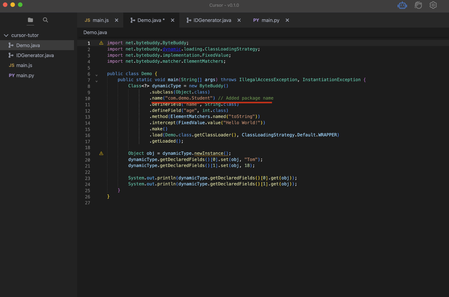Viewport: 449px width, 297px height.
Task: Follow the 'dynamic' link in line 2 import
Action: point(172,49)
